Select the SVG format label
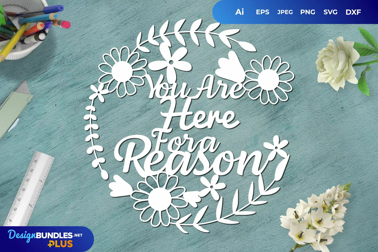This screenshot has width=378, height=252. (x=330, y=12)
